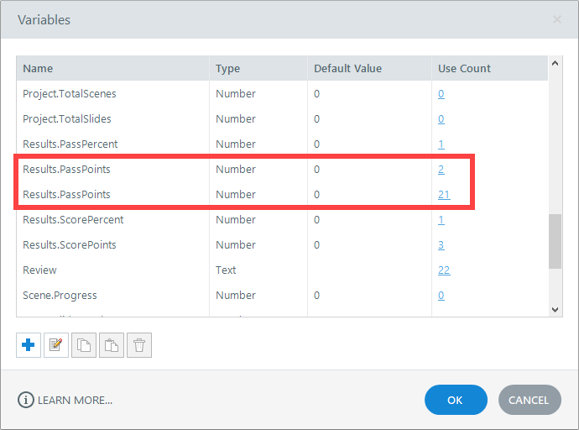The height and width of the screenshot is (430, 579).
Task: Click the add new variable plus icon
Action: click(28, 345)
